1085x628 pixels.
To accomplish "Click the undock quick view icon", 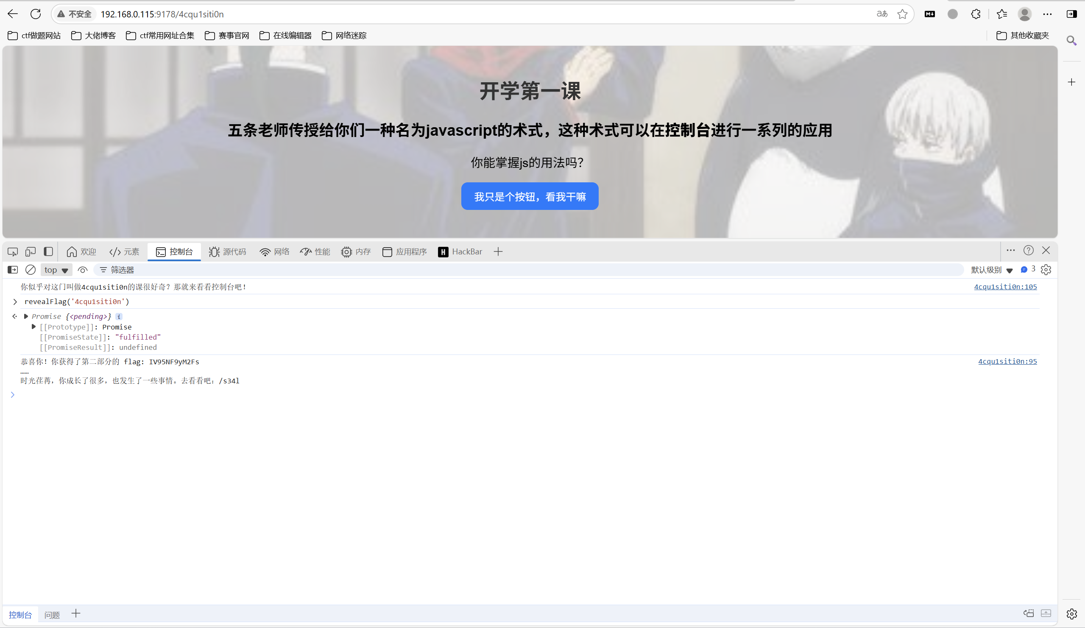I will pos(1028,613).
